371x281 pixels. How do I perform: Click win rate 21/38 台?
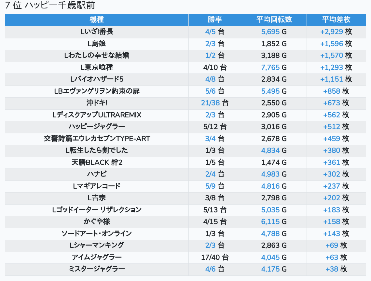click(214, 103)
